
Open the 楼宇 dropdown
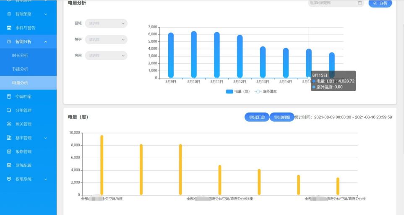pos(106,40)
